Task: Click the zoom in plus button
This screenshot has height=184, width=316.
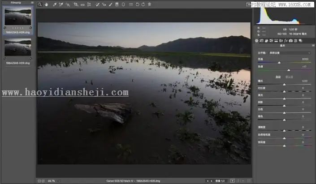Action: click(43, 181)
